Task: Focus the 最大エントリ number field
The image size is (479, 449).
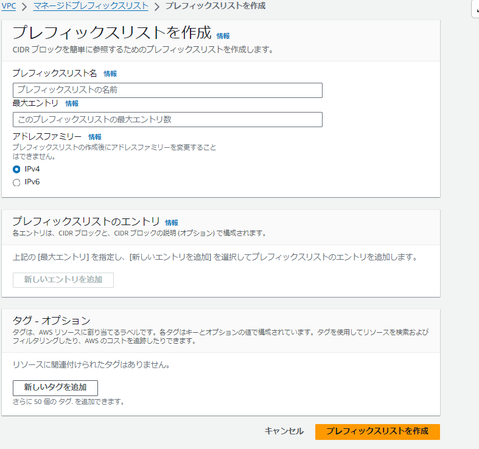Action: point(167,119)
